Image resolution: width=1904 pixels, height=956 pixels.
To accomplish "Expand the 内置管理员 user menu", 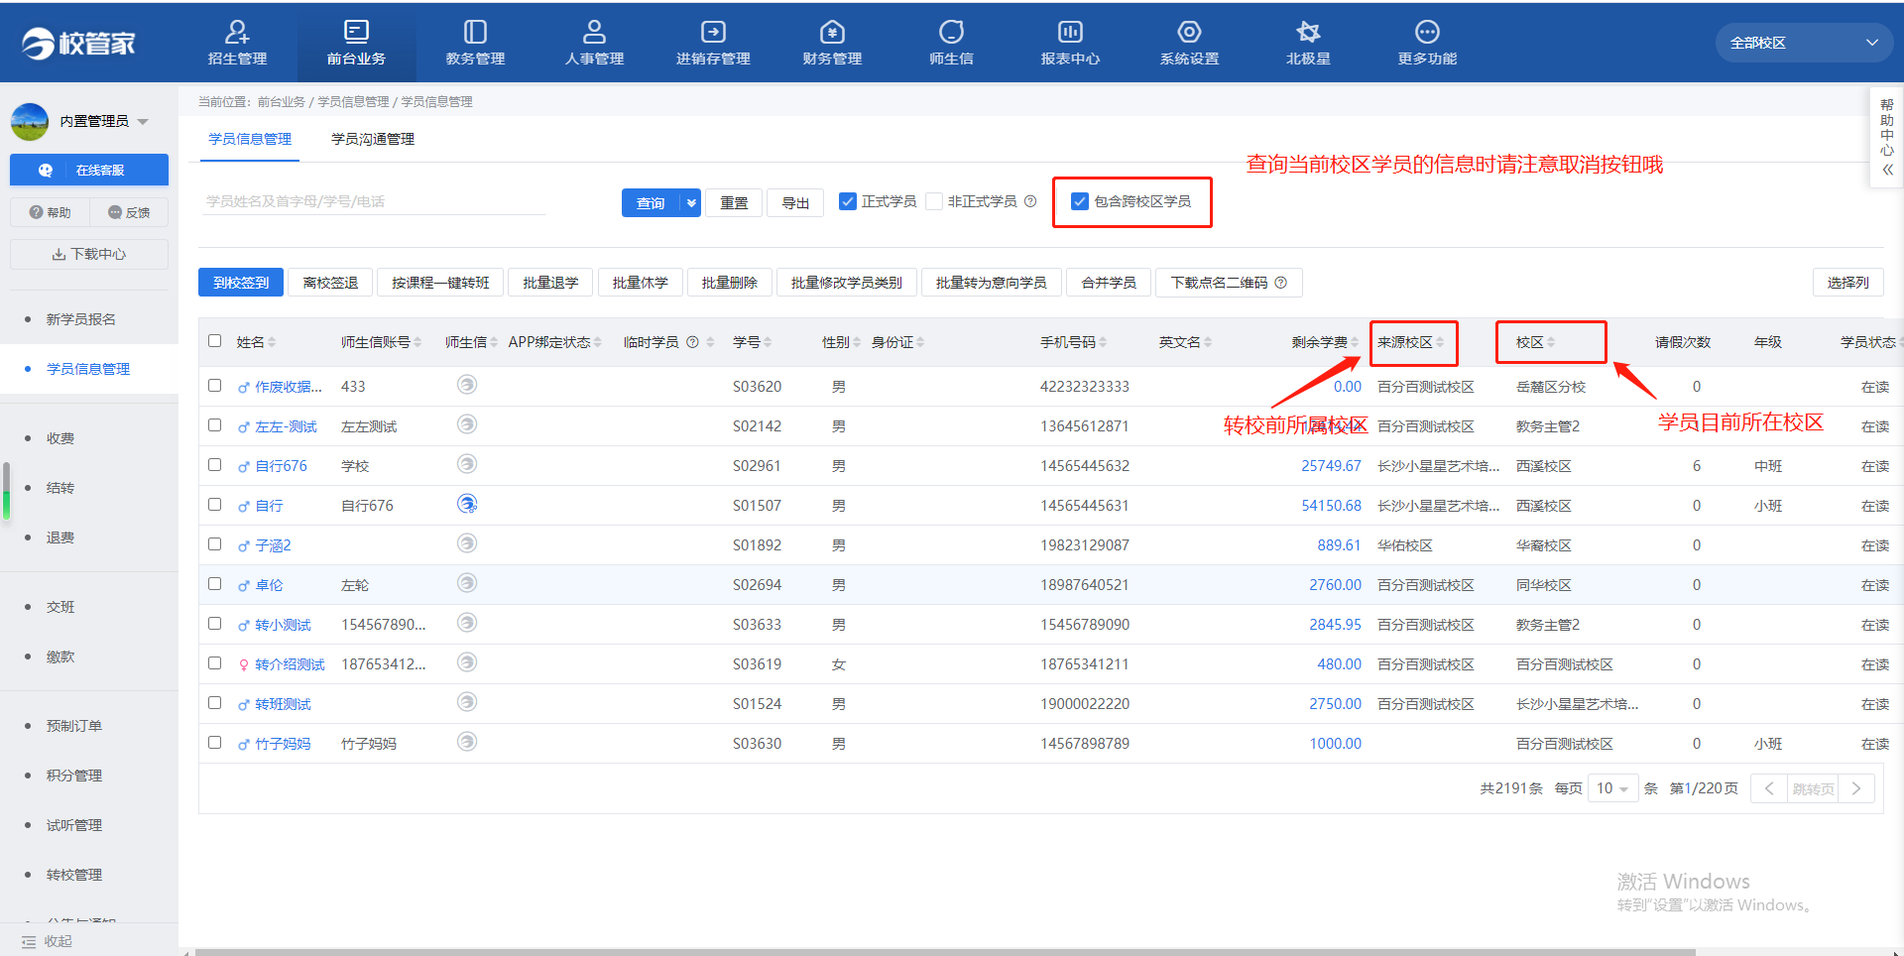I will click(x=144, y=122).
